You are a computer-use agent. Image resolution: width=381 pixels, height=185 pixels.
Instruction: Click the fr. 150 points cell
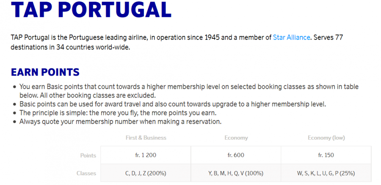[x=326, y=155]
